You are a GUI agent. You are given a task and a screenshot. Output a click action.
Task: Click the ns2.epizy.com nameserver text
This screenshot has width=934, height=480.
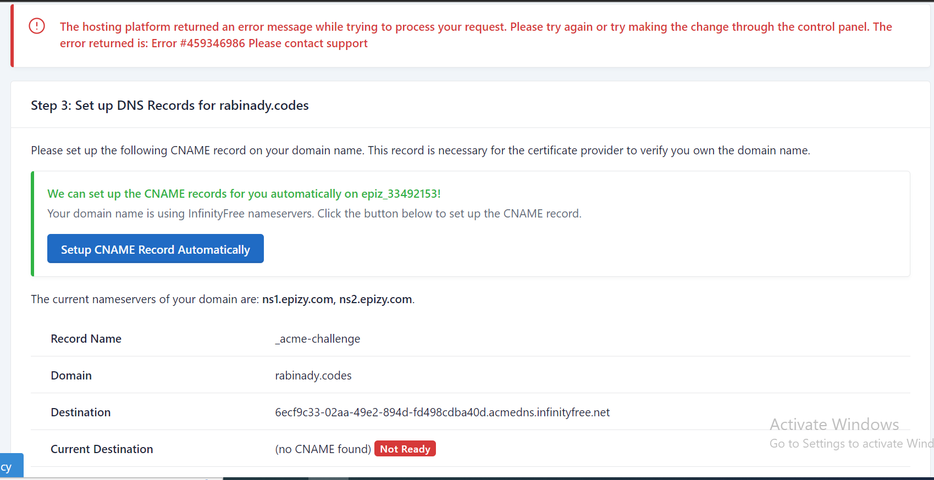coord(375,299)
